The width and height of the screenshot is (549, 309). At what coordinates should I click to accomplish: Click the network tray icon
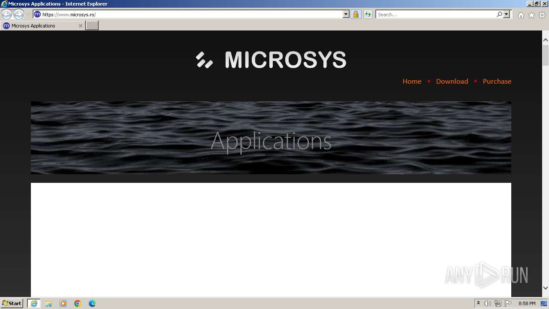pos(498,303)
